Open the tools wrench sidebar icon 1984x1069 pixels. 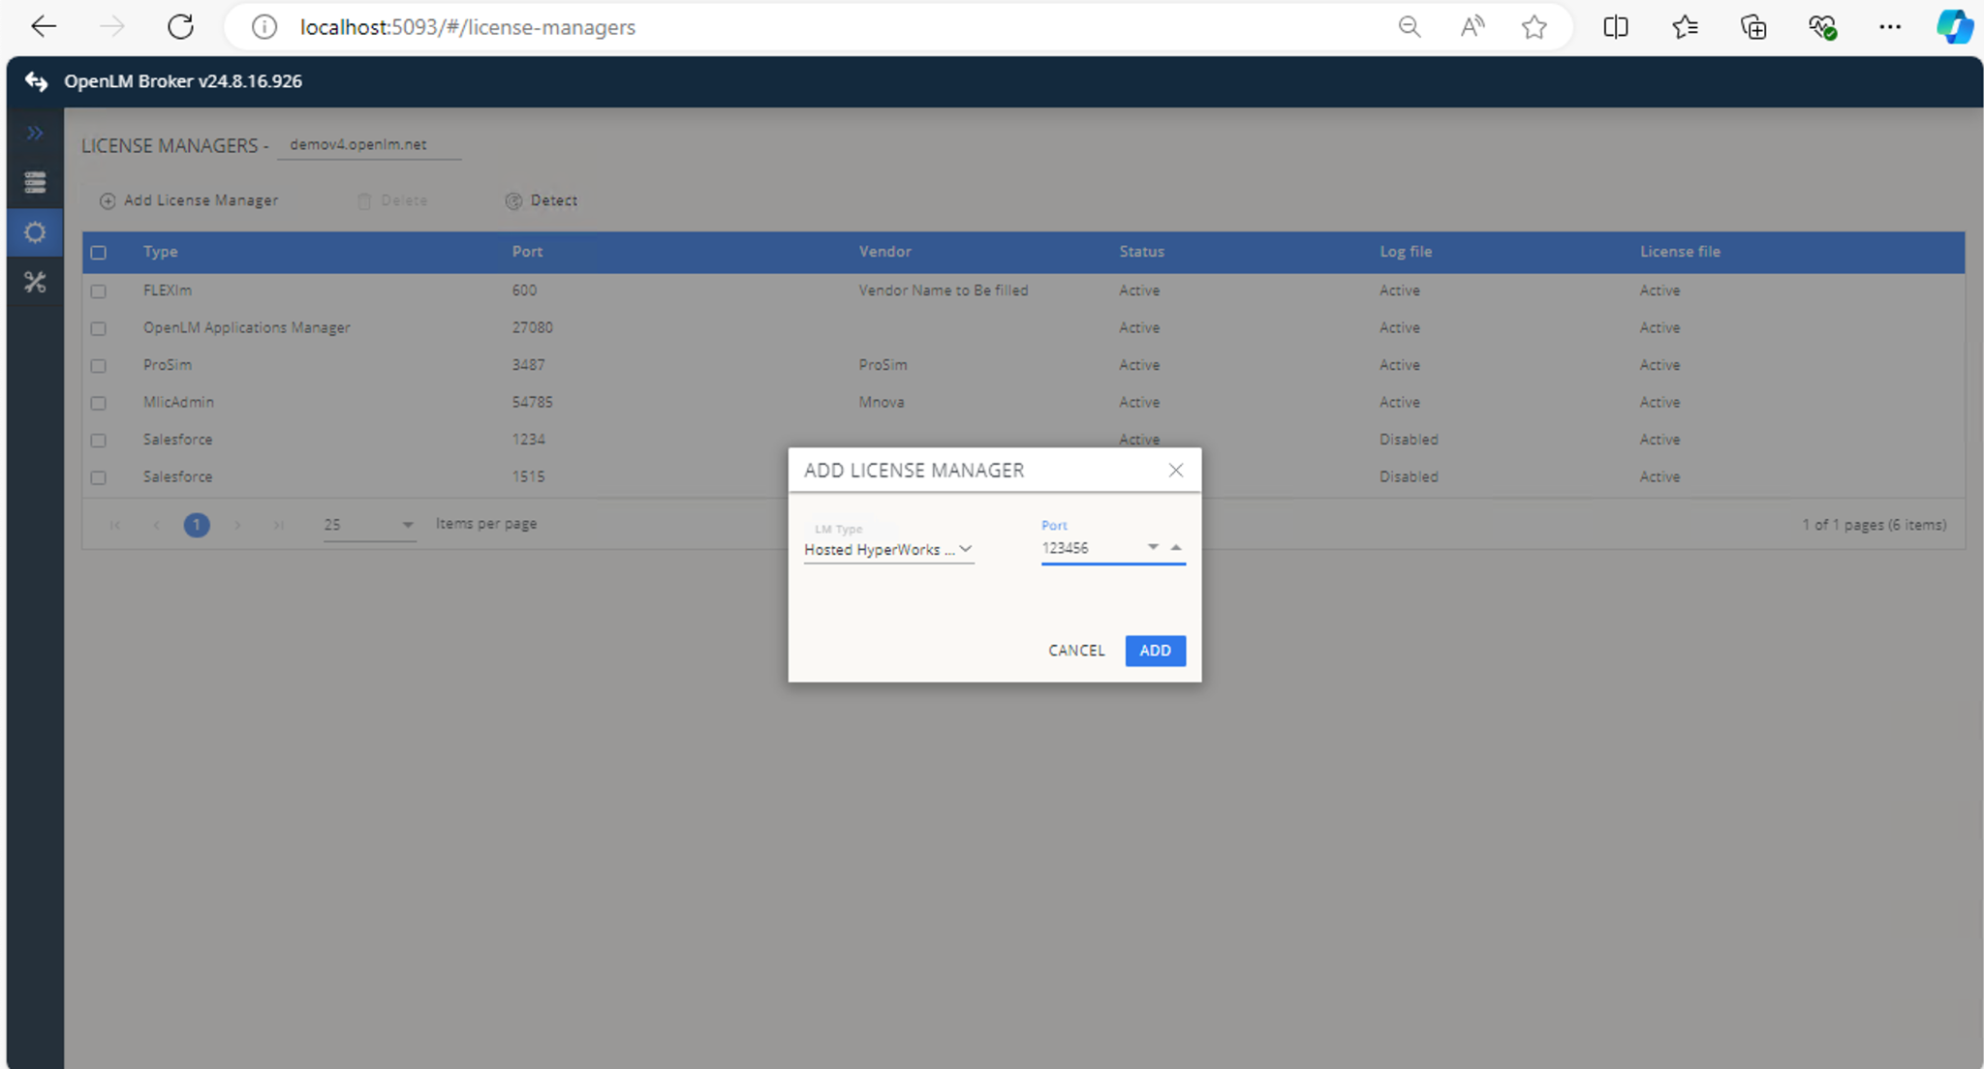tap(35, 282)
